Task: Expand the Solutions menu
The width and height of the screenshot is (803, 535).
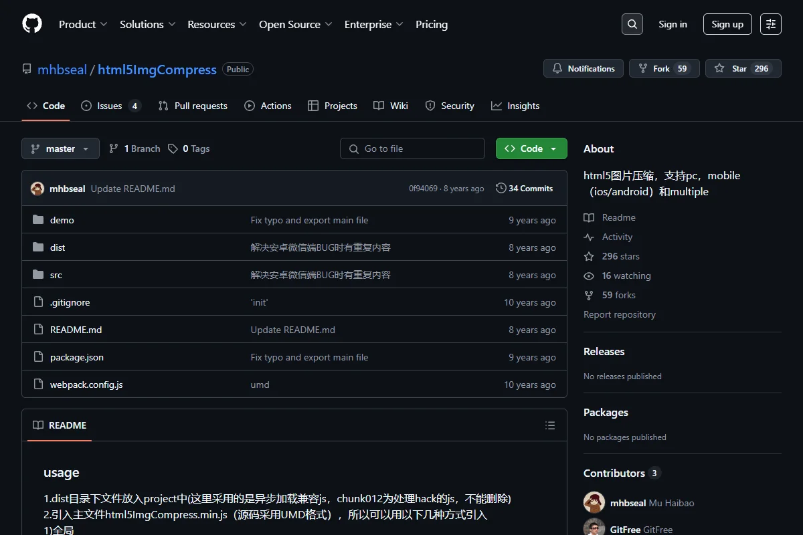Action: coord(147,24)
